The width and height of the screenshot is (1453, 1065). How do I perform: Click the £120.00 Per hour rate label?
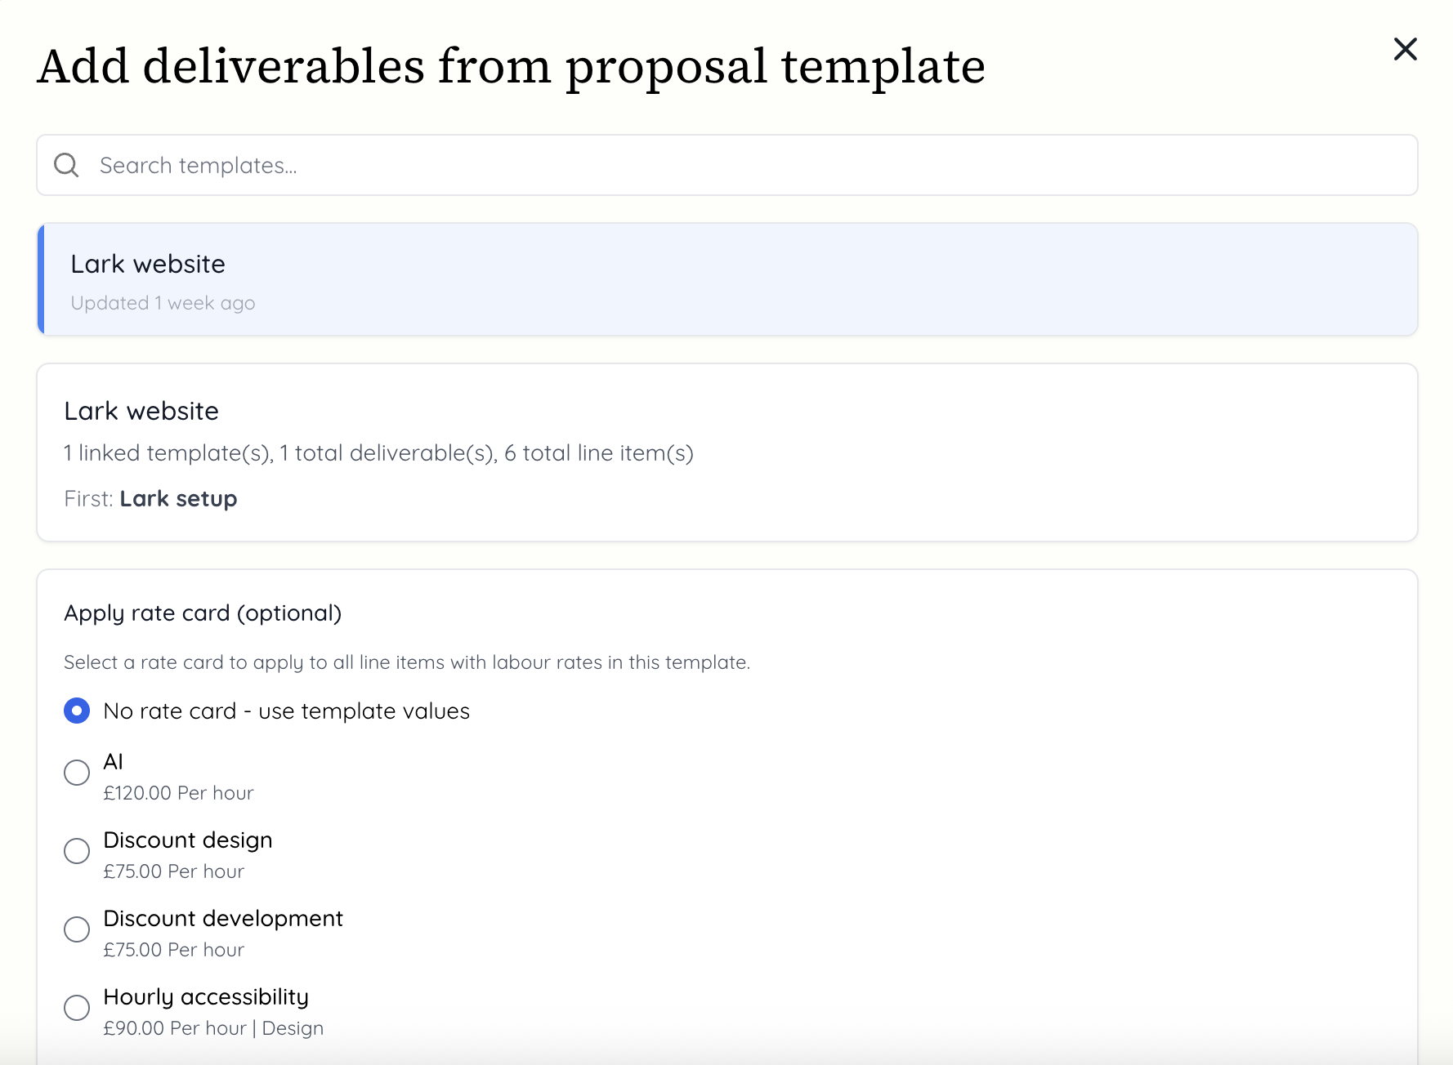pyautogui.click(x=177, y=792)
